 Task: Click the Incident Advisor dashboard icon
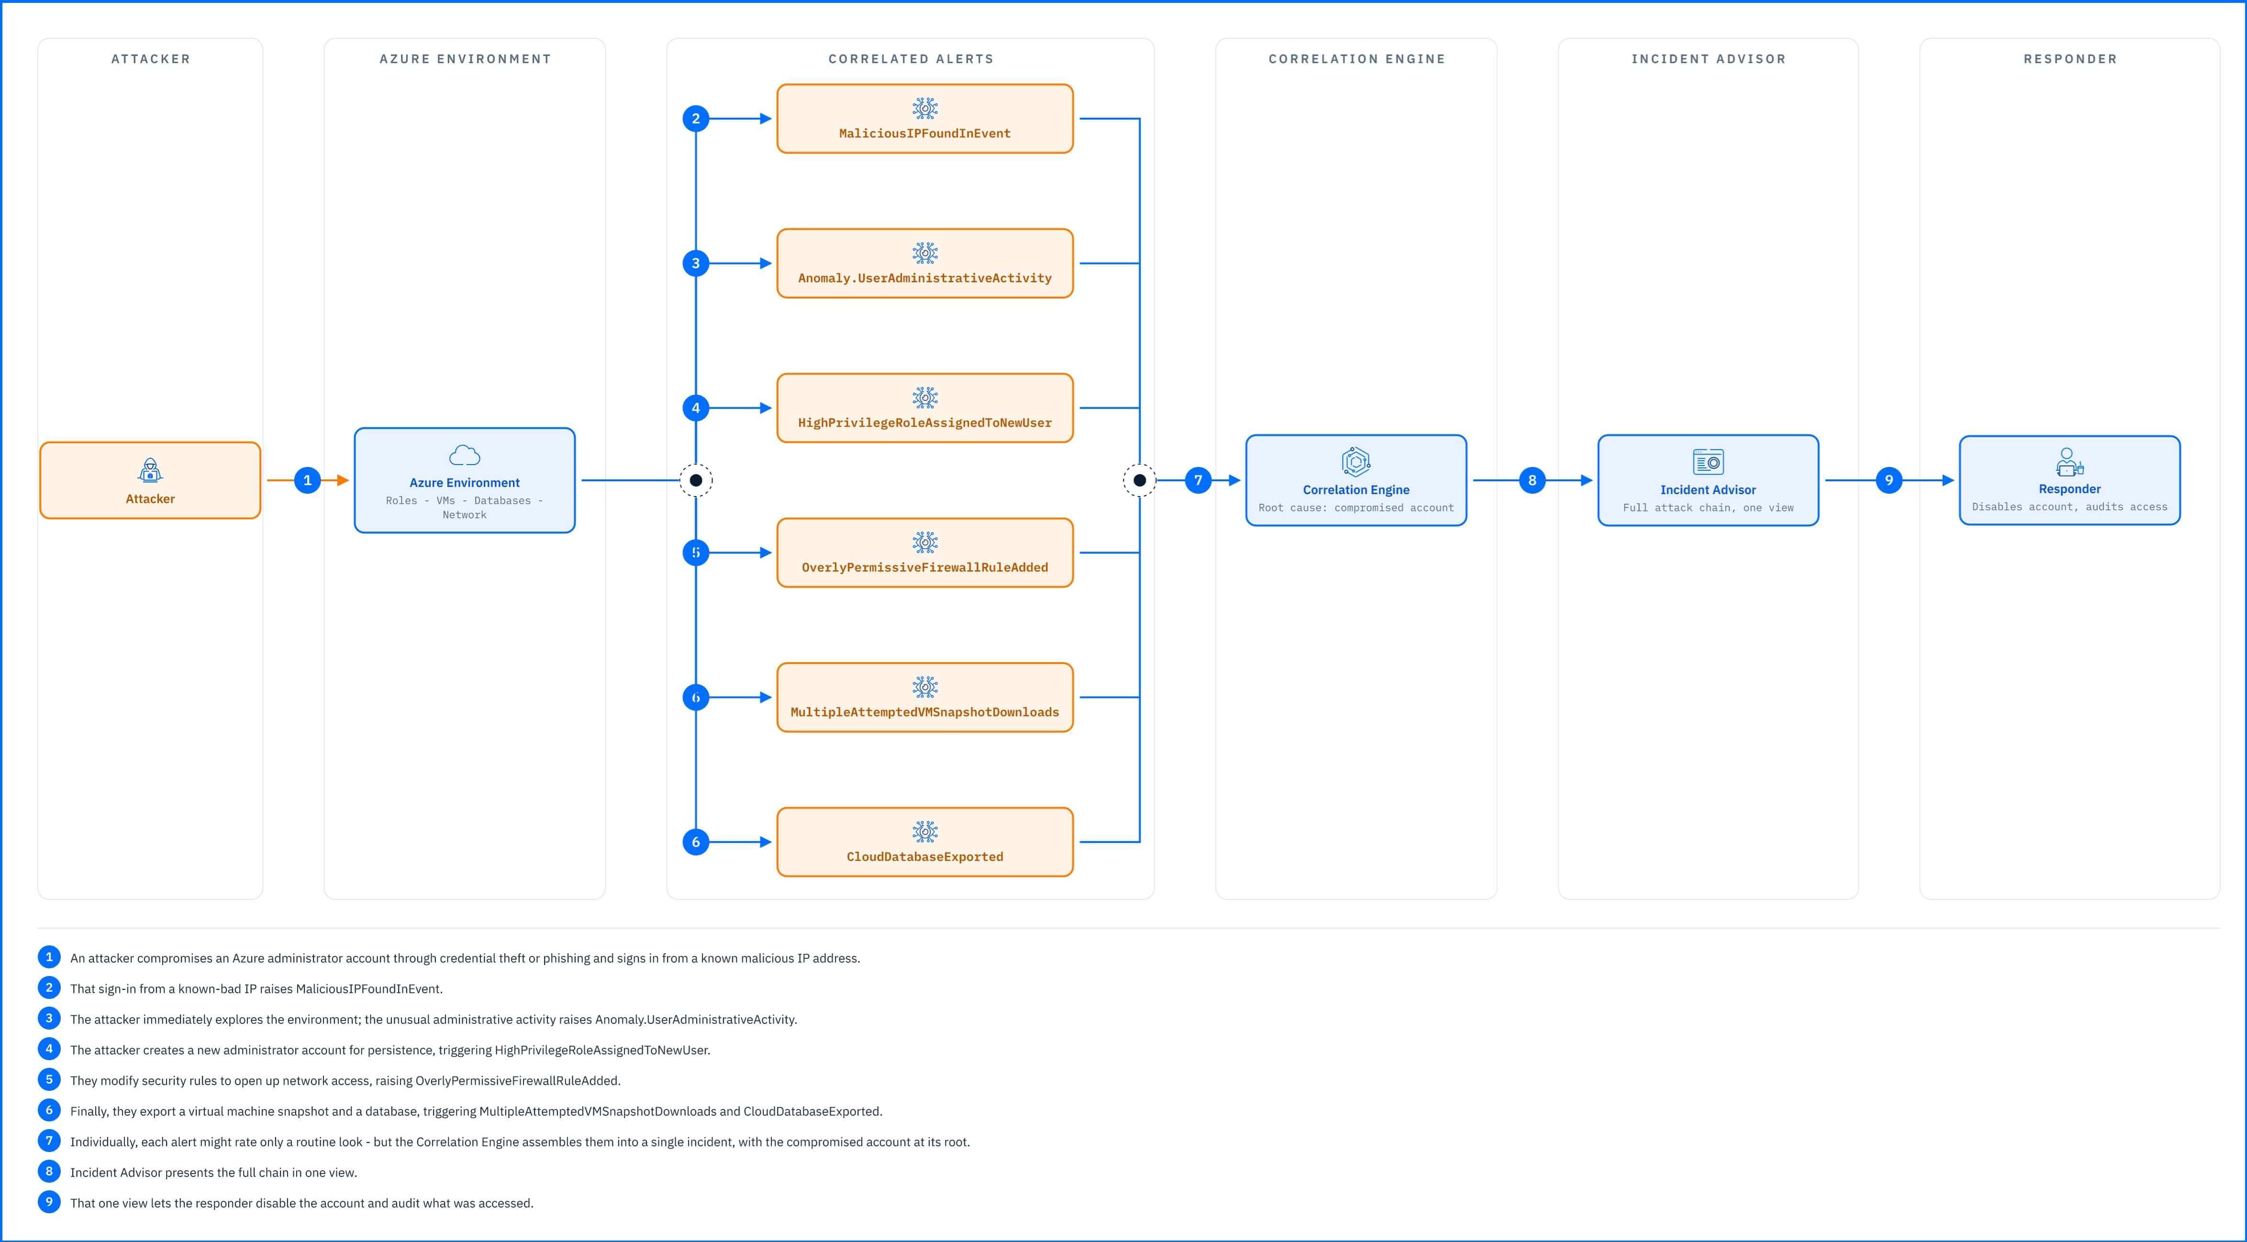point(1708,462)
